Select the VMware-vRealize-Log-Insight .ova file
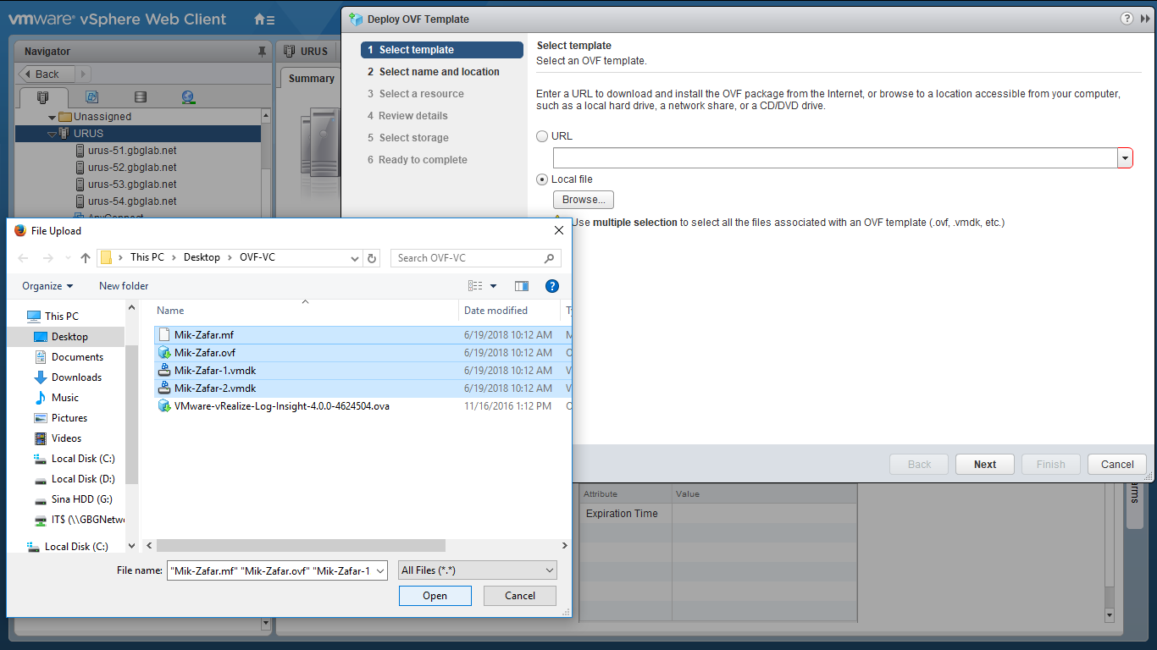 [281, 406]
